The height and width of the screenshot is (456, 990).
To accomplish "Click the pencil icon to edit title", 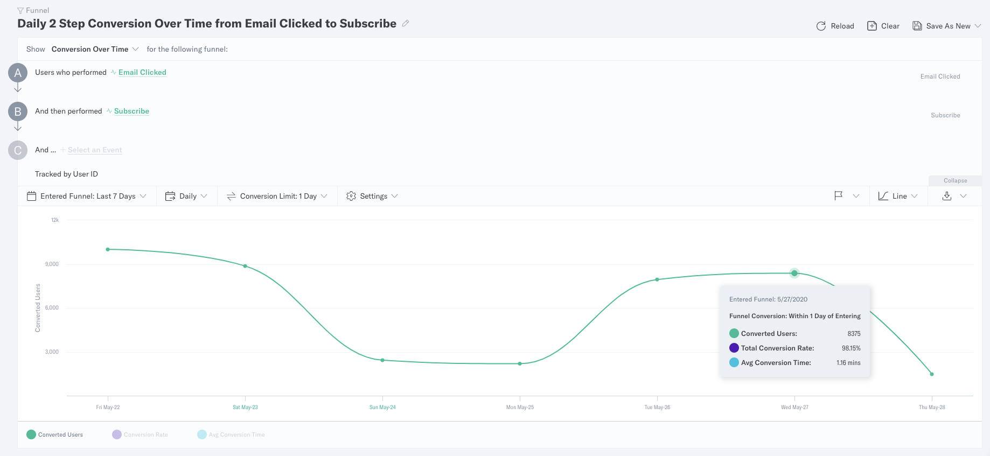I will pyautogui.click(x=406, y=23).
